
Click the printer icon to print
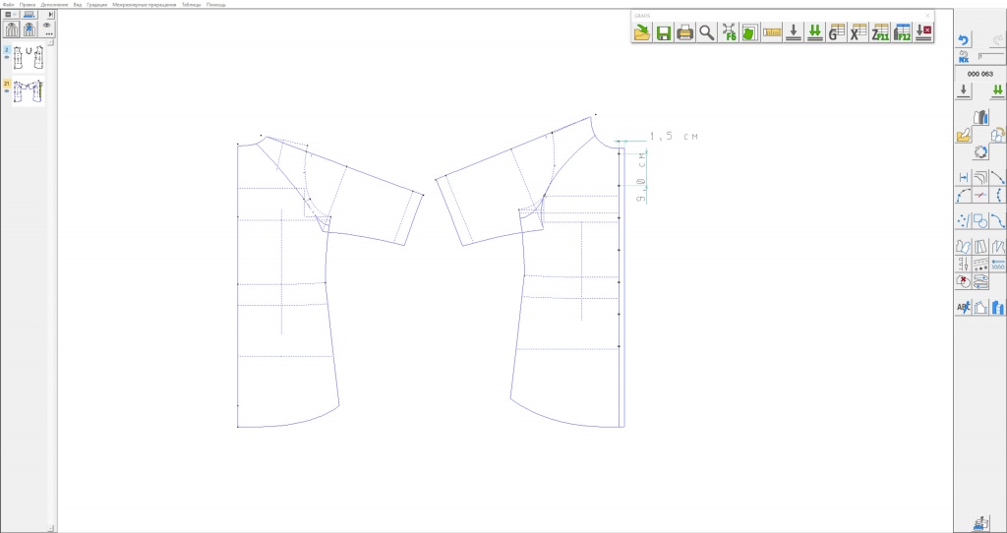684,32
